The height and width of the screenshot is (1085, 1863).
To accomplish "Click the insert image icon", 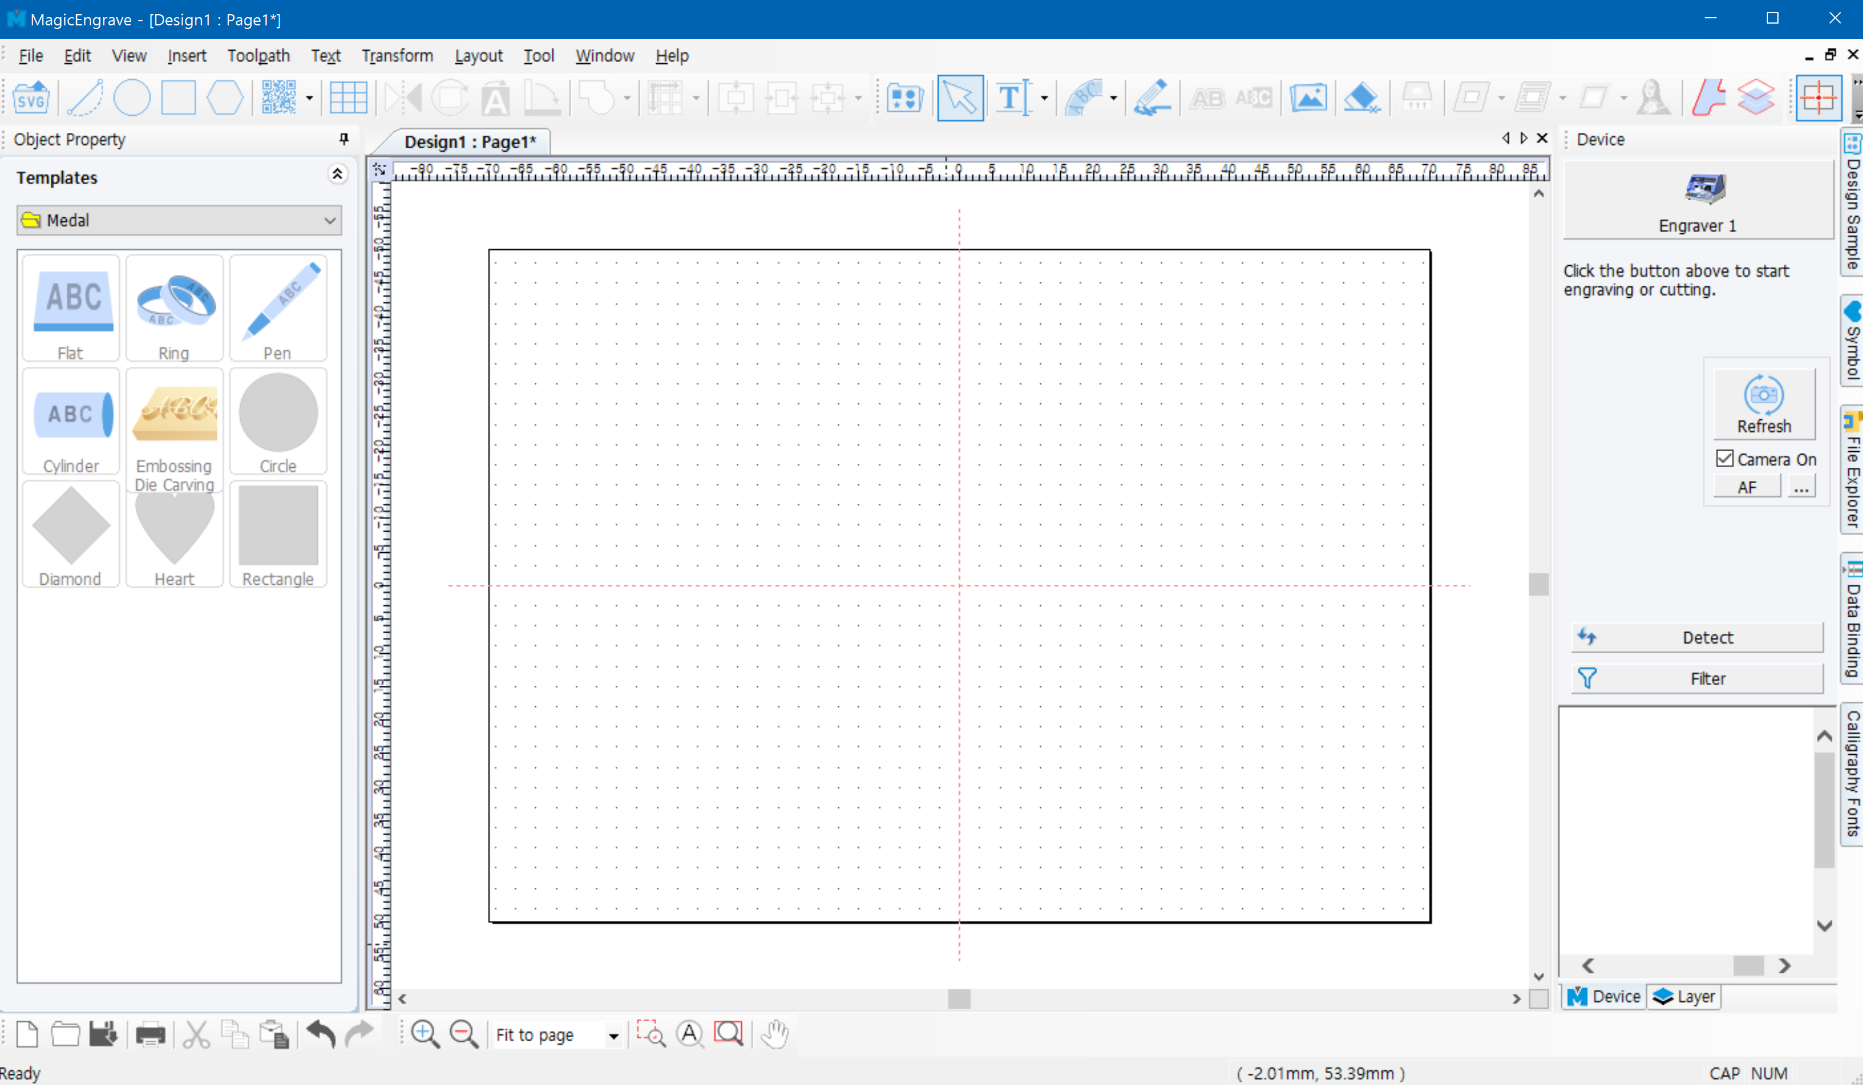I will click(1308, 97).
